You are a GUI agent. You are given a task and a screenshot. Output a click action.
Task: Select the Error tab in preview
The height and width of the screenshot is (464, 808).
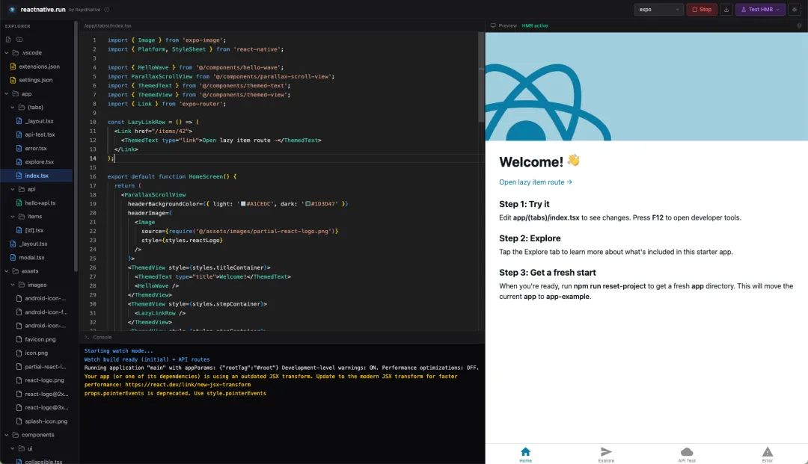click(x=768, y=454)
